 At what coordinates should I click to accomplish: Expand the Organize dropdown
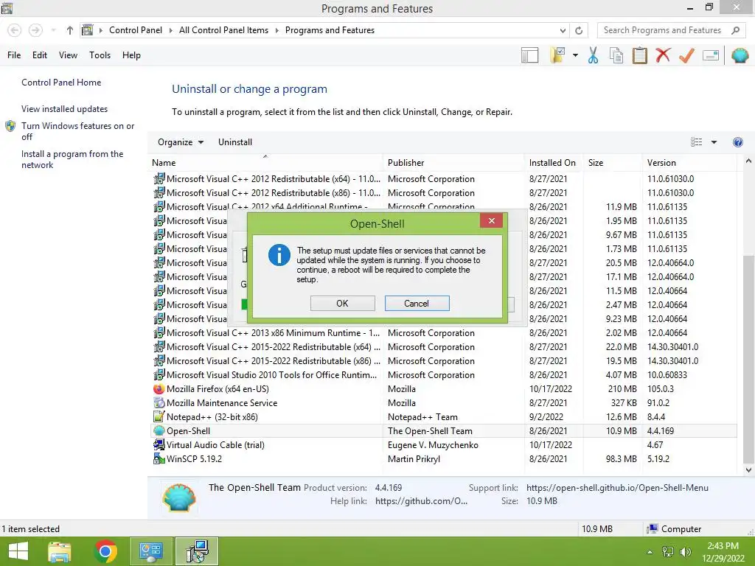(x=181, y=142)
